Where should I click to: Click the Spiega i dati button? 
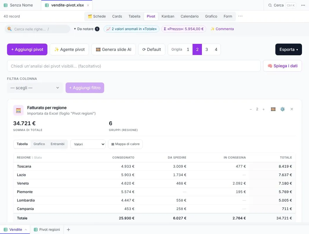pos(282,66)
